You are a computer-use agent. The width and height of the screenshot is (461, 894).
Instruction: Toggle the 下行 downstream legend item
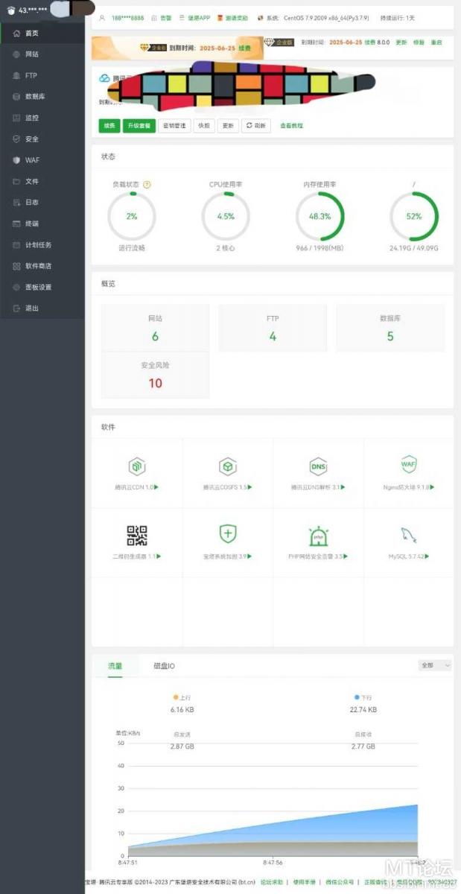[363, 697]
